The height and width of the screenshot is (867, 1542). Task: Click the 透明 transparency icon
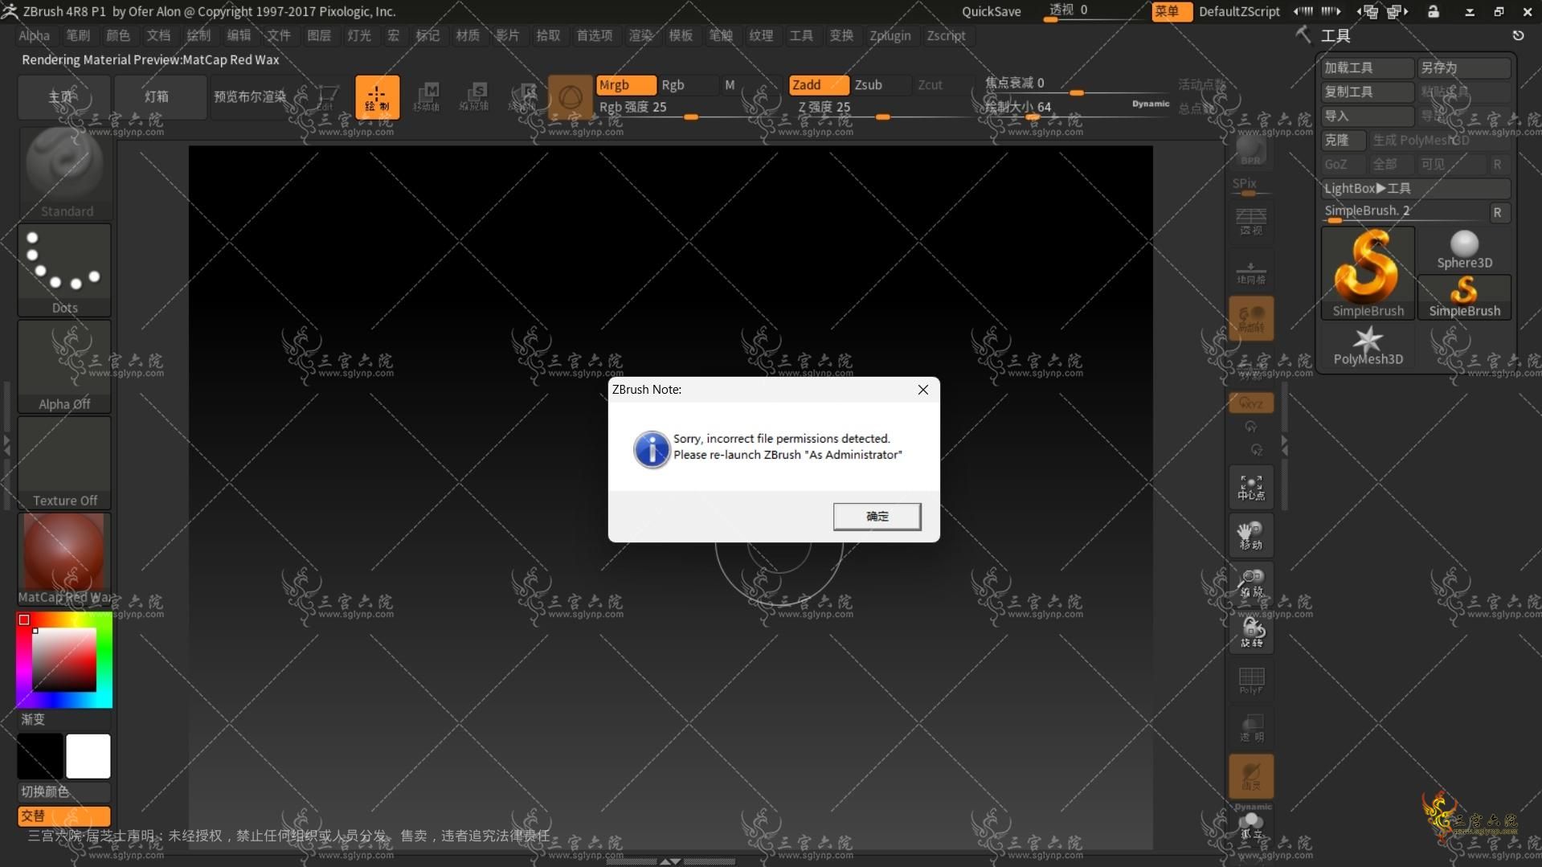click(x=1251, y=728)
